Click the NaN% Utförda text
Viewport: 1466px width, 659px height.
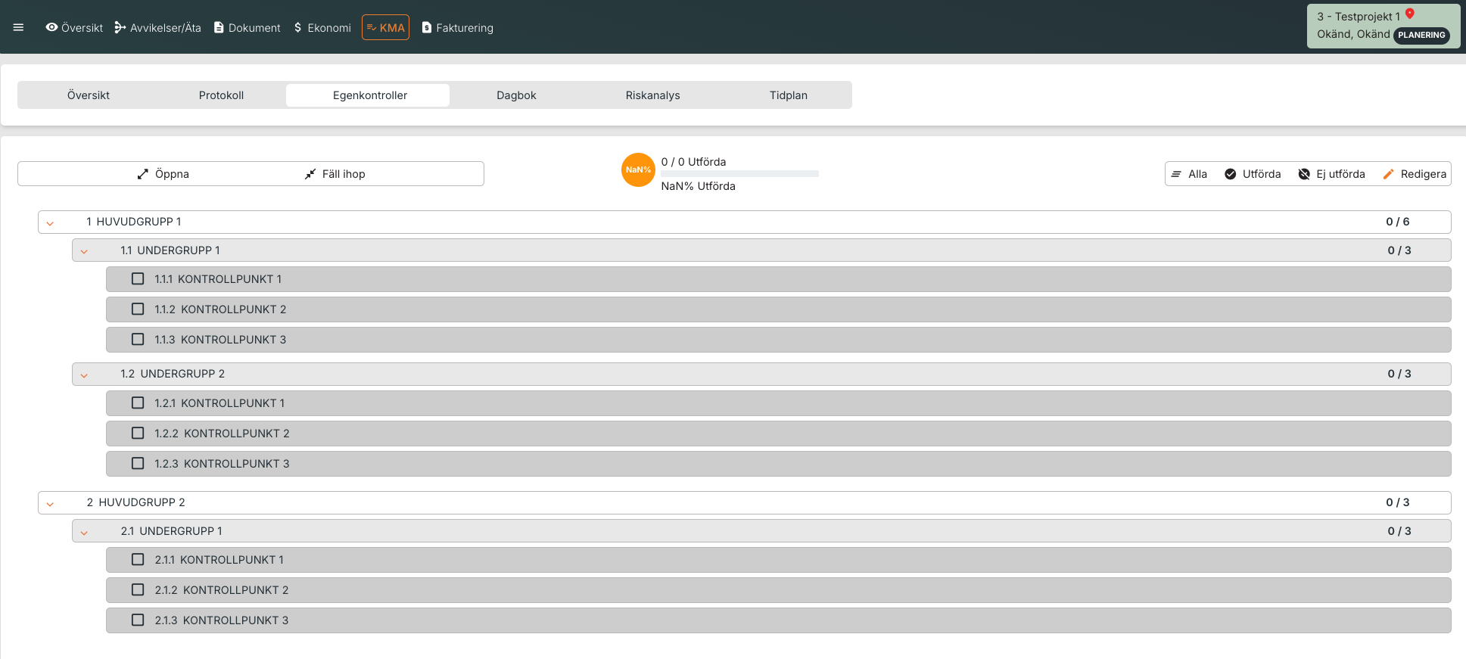698,186
